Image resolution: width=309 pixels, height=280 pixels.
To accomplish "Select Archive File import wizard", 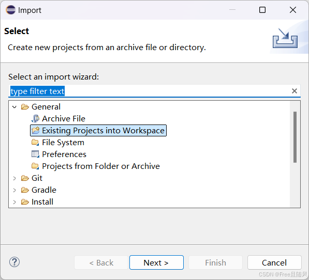I will point(64,119).
